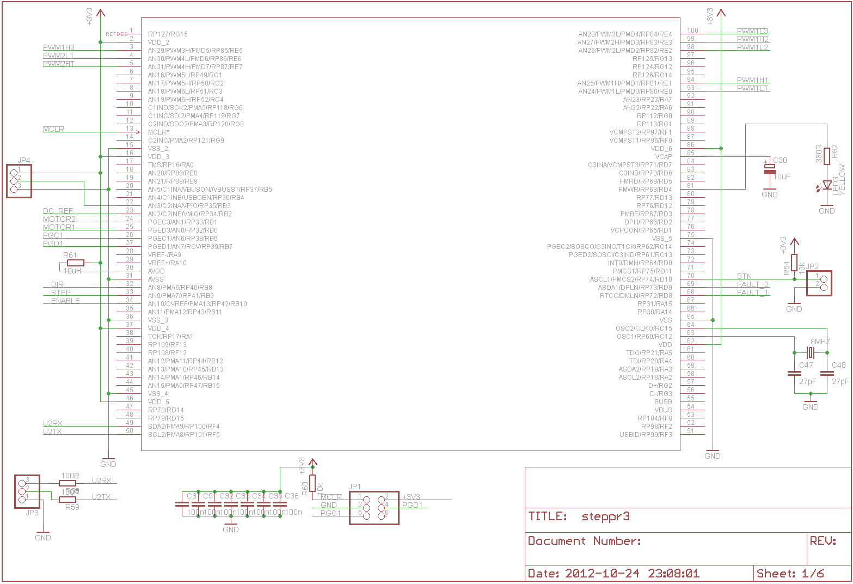Select the C30 polarized capacitor symbol
853x584 pixels.
point(769,168)
